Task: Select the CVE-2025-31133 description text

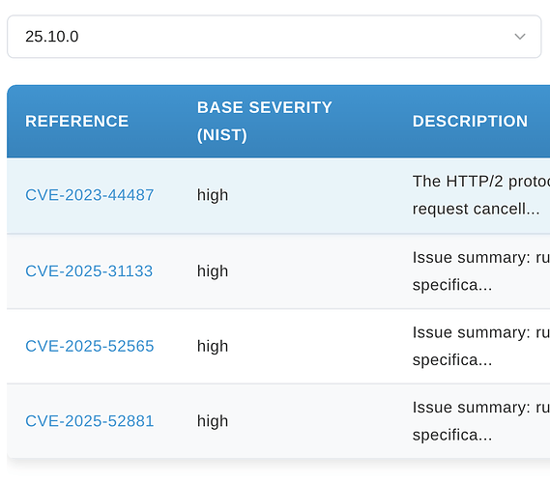Action: [x=481, y=271]
